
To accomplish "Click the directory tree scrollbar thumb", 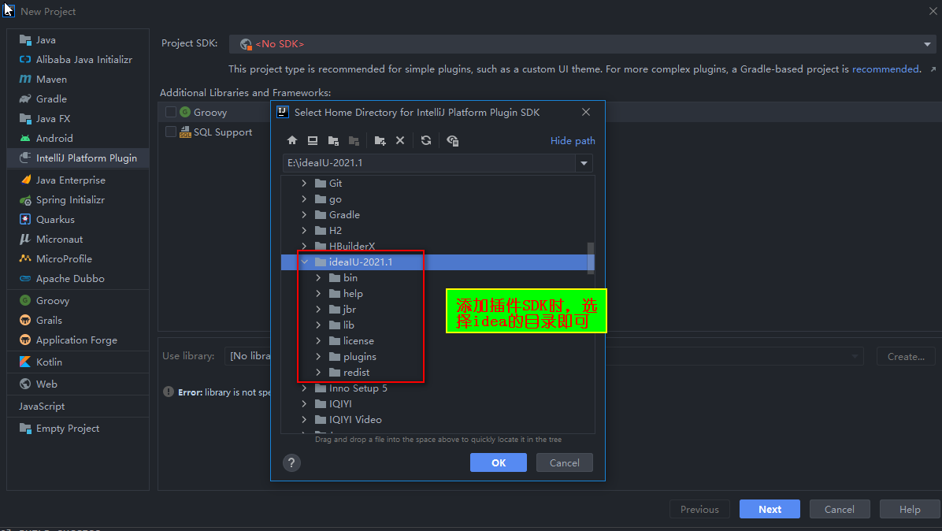I will (x=591, y=258).
